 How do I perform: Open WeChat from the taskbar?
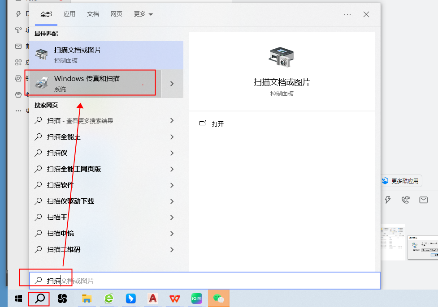tap(218, 298)
